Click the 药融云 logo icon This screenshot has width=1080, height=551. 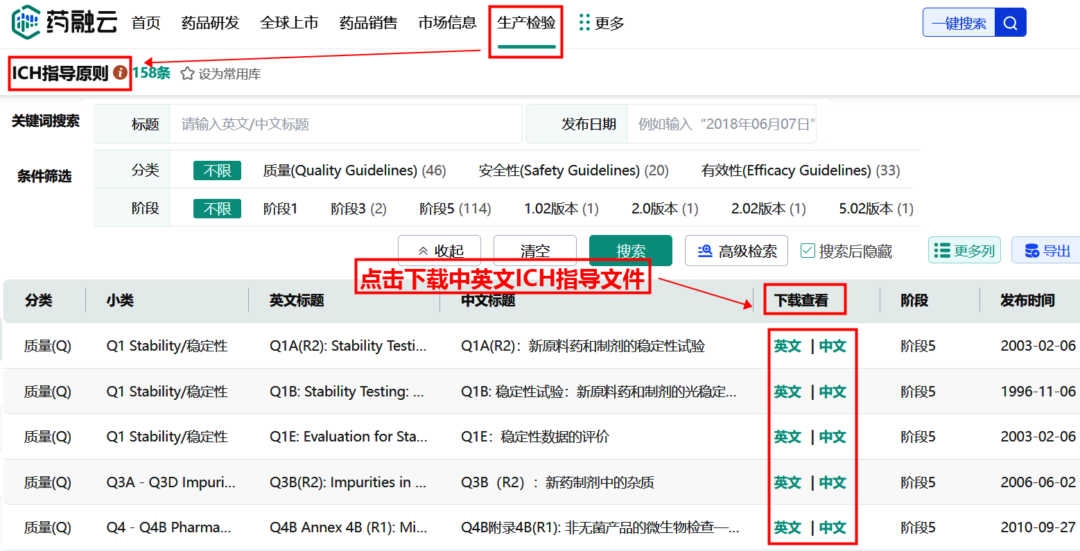click(x=26, y=22)
